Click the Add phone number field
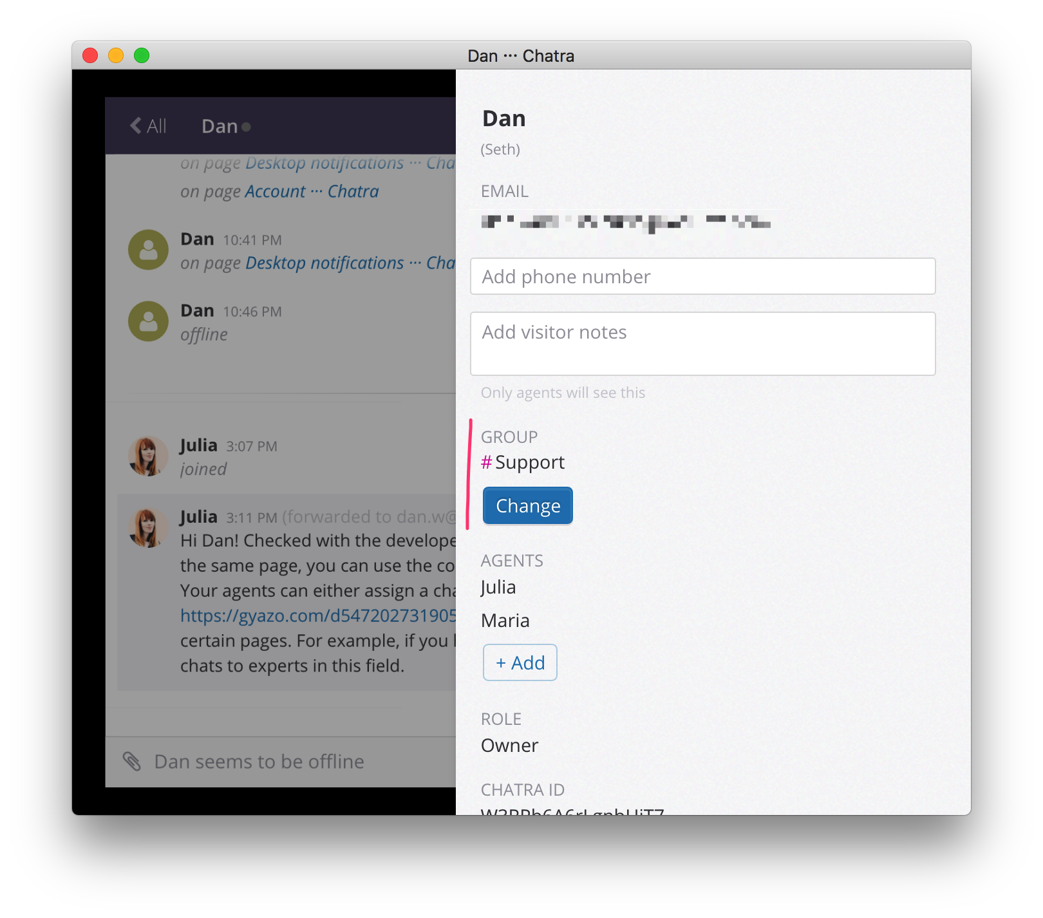This screenshot has width=1043, height=918. (x=702, y=276)
